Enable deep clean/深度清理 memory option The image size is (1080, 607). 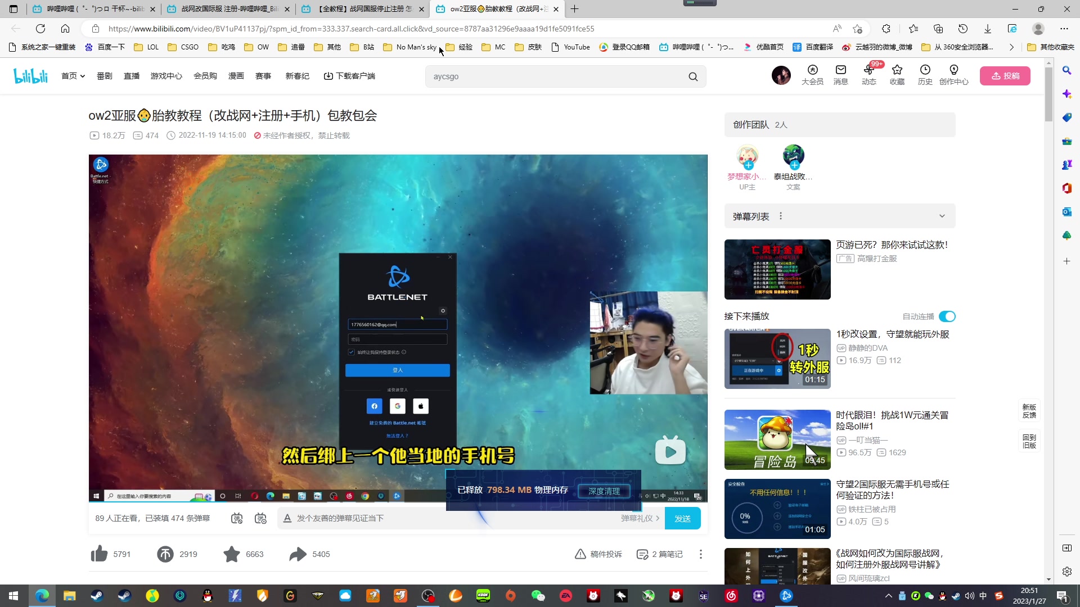pyautogui.click(x=606, y=491)
